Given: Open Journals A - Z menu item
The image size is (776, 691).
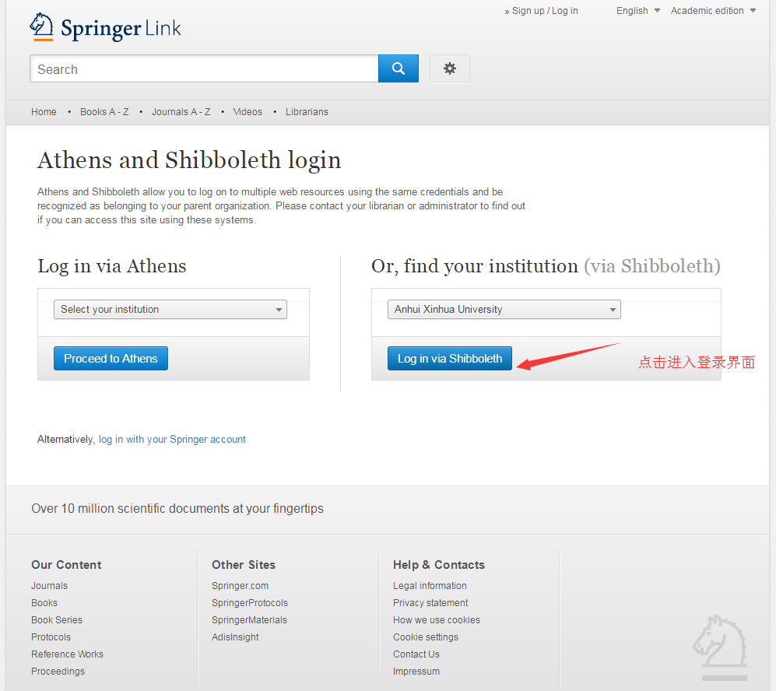Looking at the screenshot, I should tap(181, 112).
